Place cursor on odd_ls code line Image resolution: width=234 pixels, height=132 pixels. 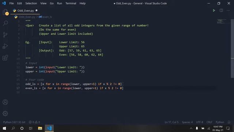tap(73, 84)
